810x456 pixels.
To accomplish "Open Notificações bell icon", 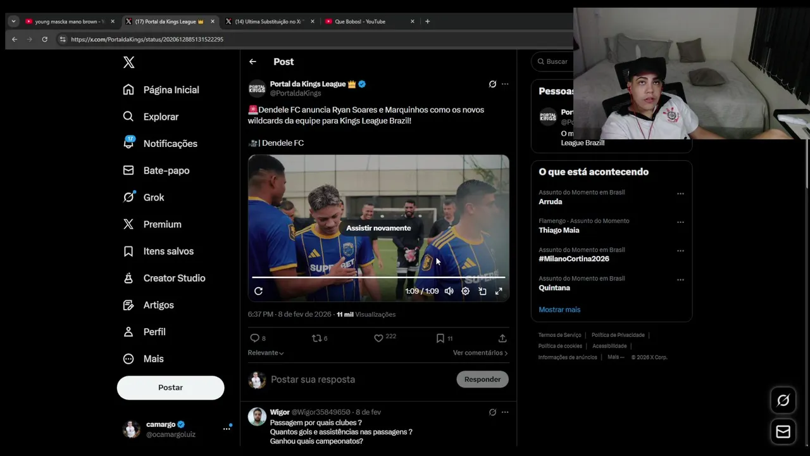I will click(x=128, y=143).
